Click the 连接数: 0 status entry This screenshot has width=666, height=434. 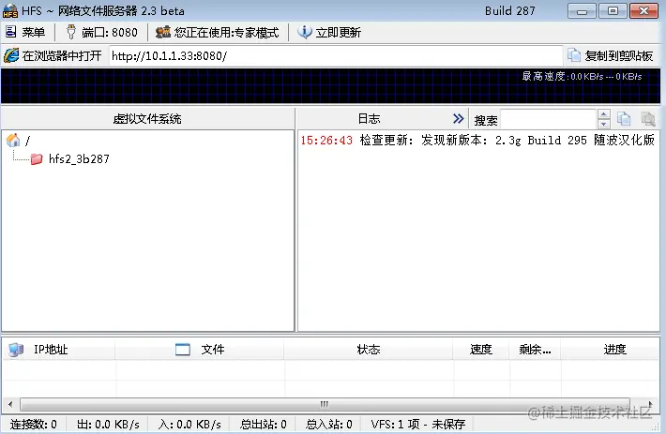click(34, 425)
